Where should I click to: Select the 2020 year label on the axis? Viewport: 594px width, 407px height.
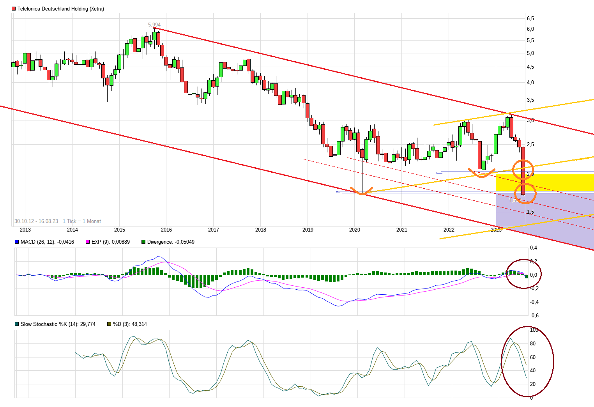pos(355,230)
